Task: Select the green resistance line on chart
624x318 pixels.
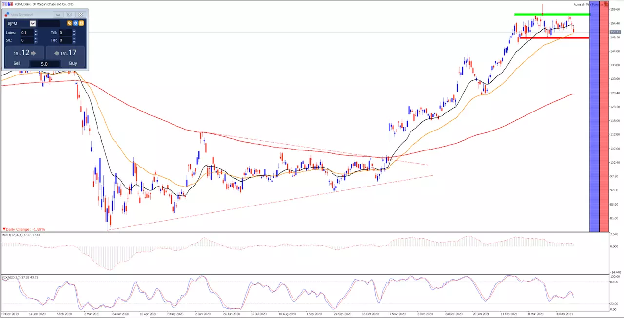Action: 552,14
